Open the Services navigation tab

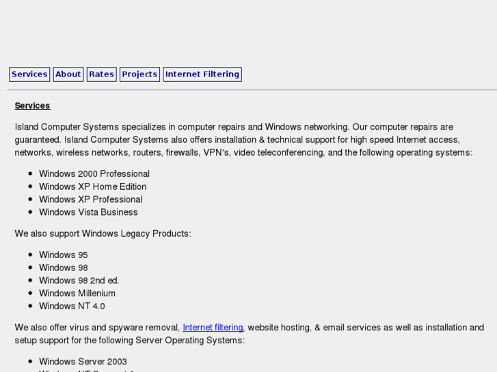[29, 74]
